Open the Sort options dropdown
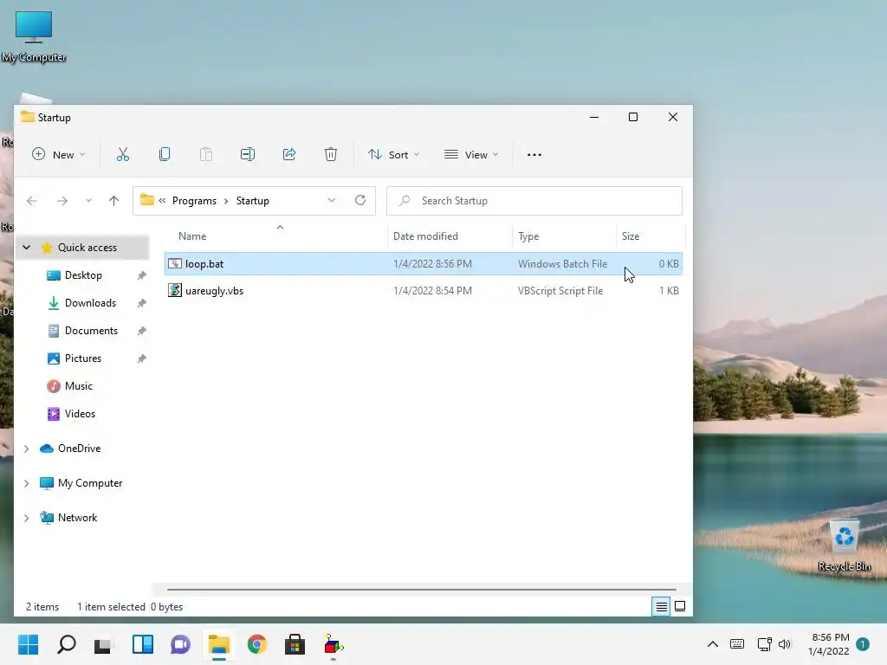The image size is (887, 665). coord(394,154)
